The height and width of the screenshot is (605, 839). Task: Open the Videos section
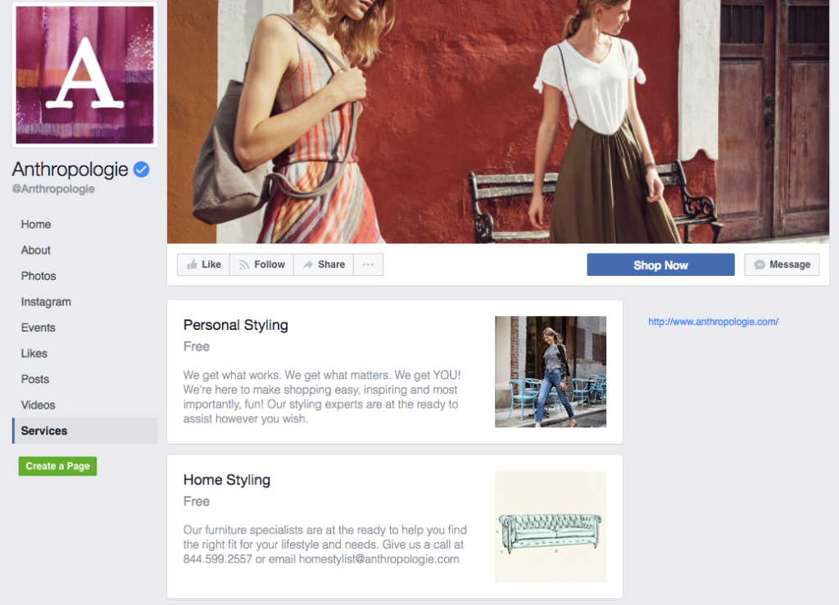(38, 405)
